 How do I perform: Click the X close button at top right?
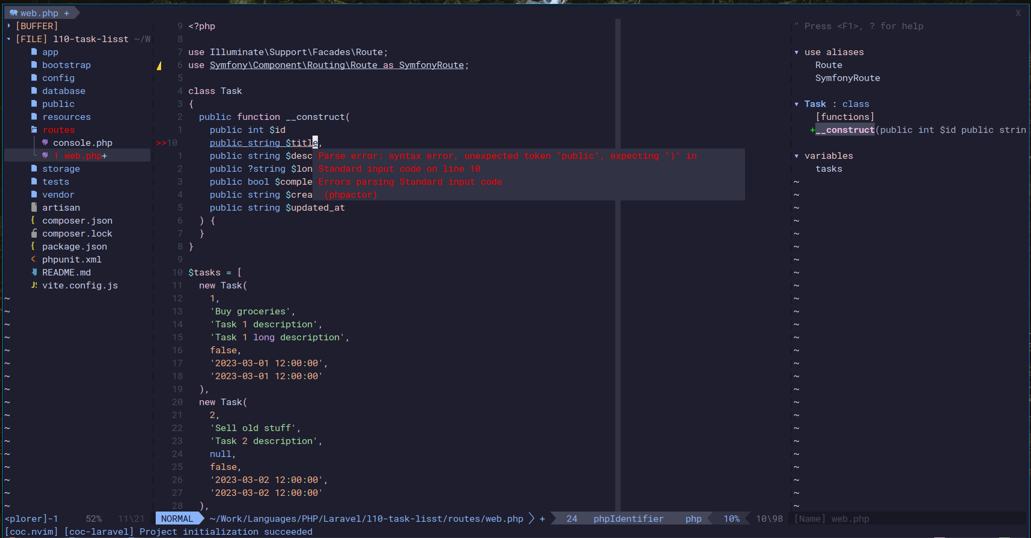click(1018, 13)
